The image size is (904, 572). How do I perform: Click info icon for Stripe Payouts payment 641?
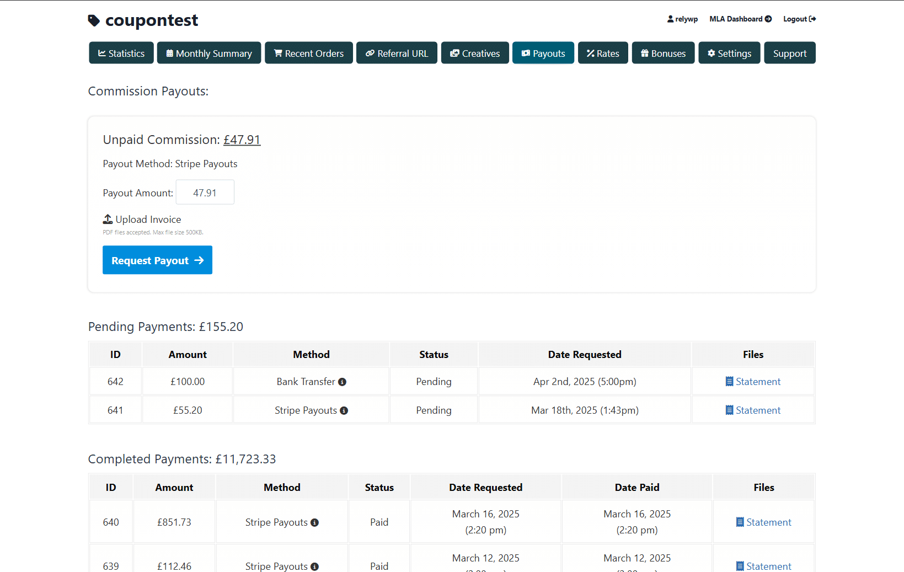344,410
